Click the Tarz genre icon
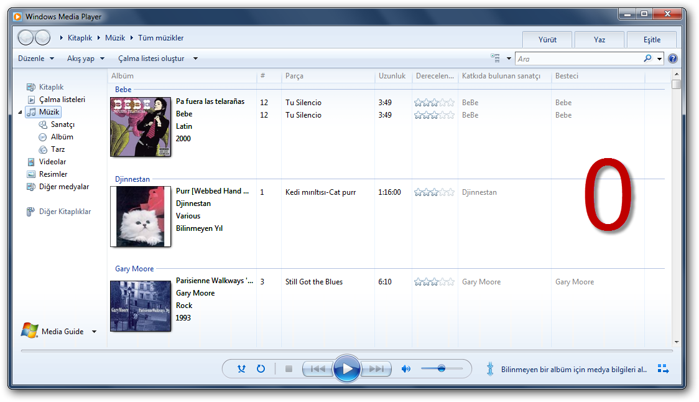This screenshot has width=699, height=402. coord(43,149)
